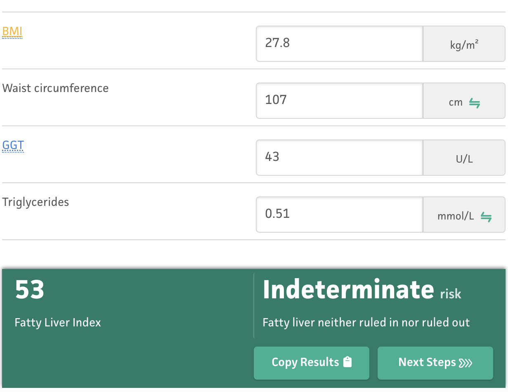The image size is (508, 392).
Task: Toggle triglycerides mmol/L unit
Action: pyautogui.click(x=464, y=215)
